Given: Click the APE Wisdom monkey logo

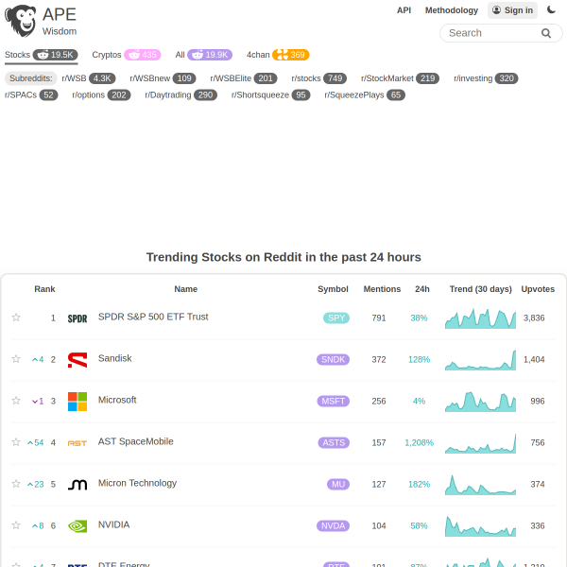Looking at the screenshot, I should (21, 21).
